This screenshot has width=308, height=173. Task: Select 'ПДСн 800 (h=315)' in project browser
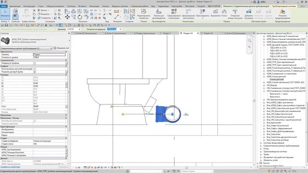pos(278,48)
